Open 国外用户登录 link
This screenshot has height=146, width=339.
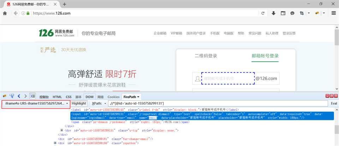coord(196,33)
